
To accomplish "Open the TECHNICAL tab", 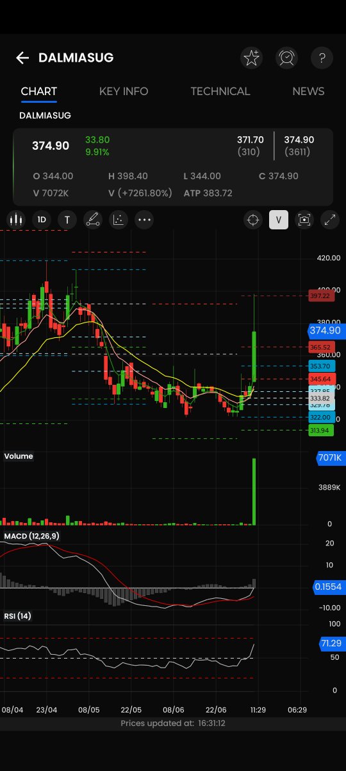I will click(x=220, y=91).
